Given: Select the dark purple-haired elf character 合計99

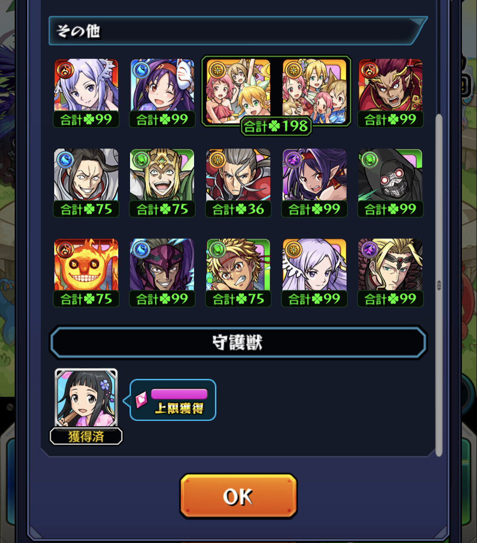Looking at the screenshot, I should tap(314, 183).
